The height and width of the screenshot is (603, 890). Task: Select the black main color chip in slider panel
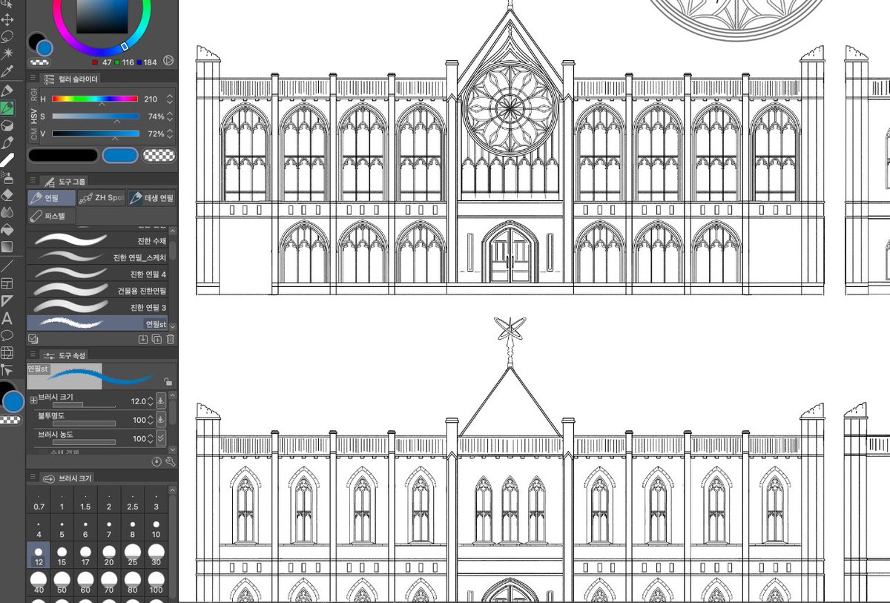[x=63, y=155]
